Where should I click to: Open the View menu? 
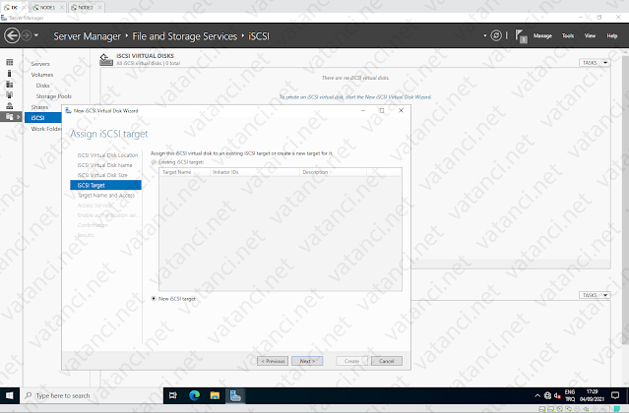tap(590, 35)
